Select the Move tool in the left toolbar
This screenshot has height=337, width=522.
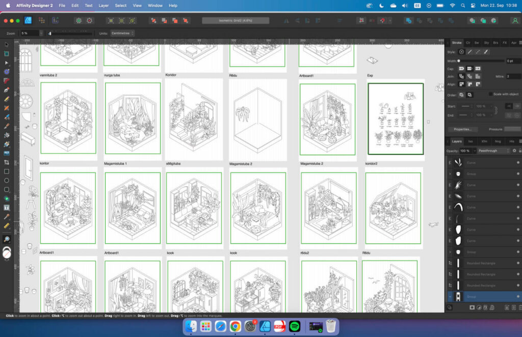coord(7,45)
